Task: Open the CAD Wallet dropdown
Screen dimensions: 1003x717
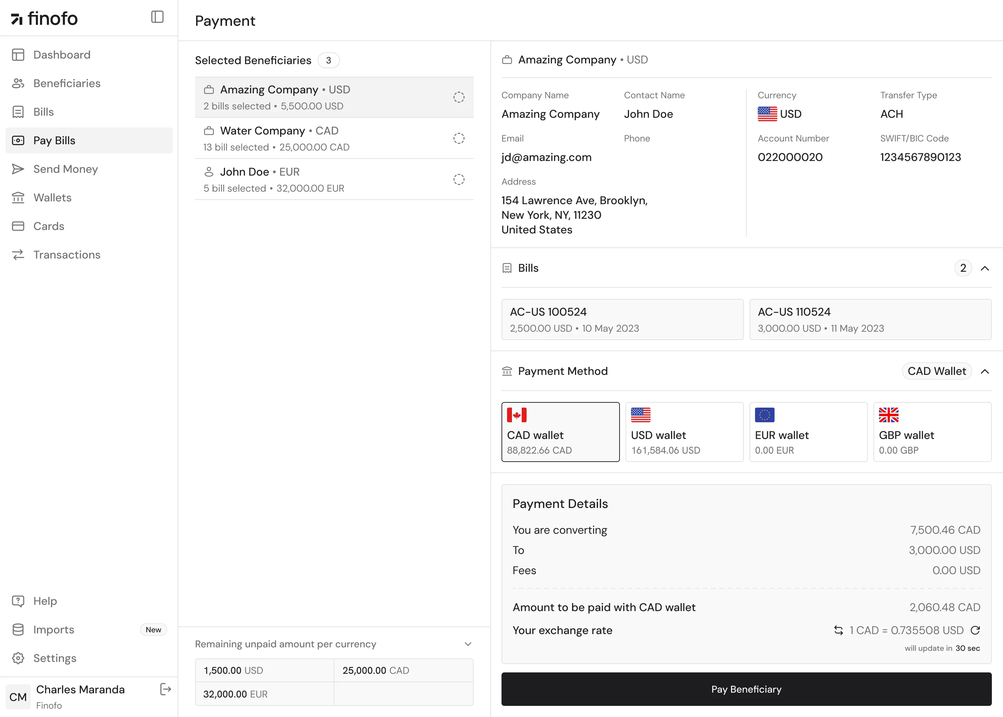Action: click(x=937, y=371)
